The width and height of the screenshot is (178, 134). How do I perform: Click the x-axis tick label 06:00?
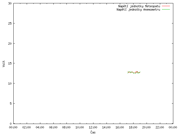[x=53, y=127]
